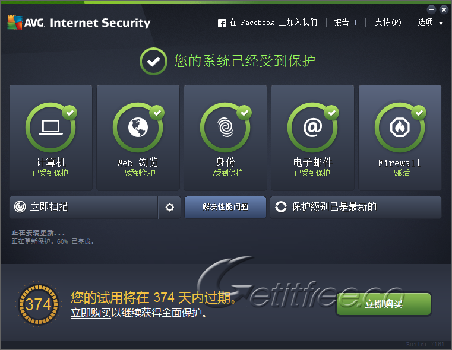
Task: Open the 计算机 (Computer) protection laptop icon
Action: tap(50, 127)
